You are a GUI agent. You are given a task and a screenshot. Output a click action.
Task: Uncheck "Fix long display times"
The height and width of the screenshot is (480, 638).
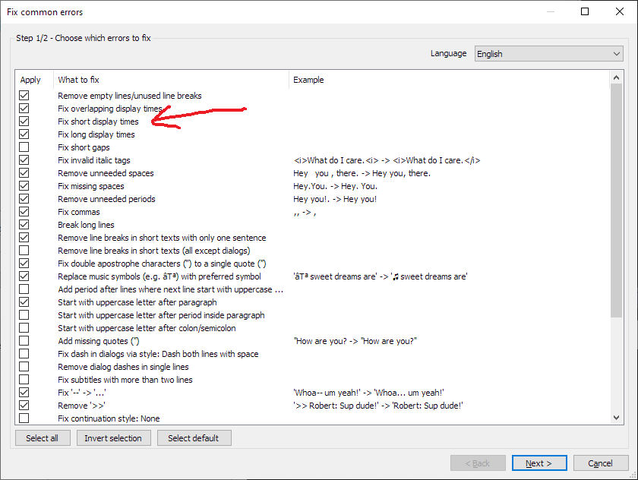[x=24, y=134]
